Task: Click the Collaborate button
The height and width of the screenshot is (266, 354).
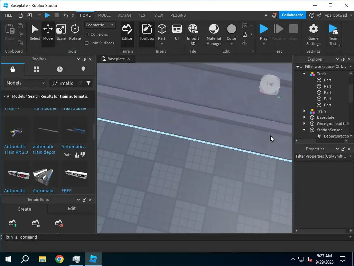Action: coord(292,15)
